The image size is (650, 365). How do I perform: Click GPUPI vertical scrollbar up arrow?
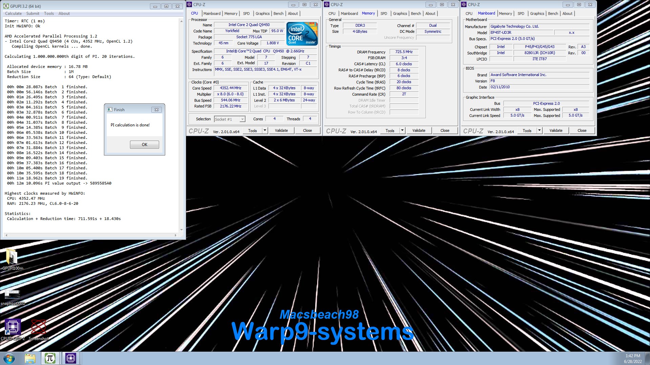tap(181, 21)
